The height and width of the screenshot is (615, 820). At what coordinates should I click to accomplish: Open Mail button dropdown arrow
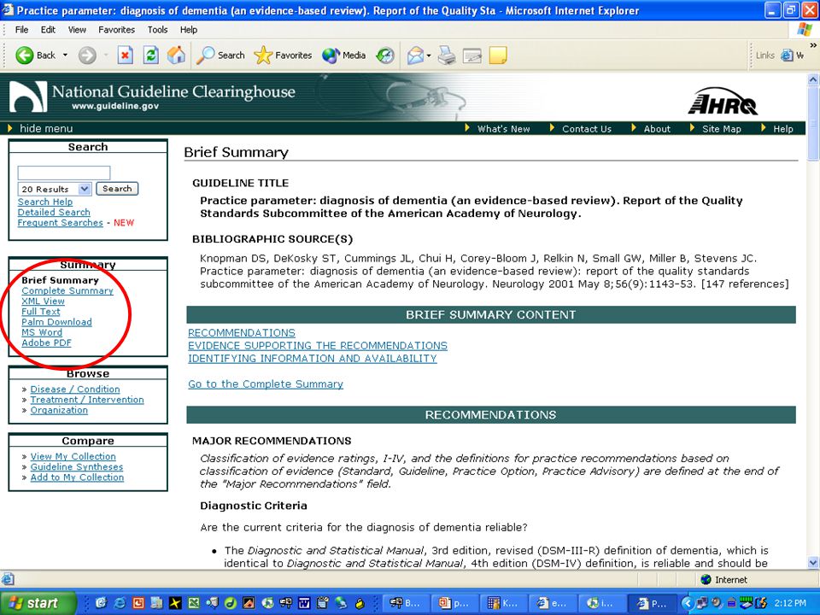(429, 55)
